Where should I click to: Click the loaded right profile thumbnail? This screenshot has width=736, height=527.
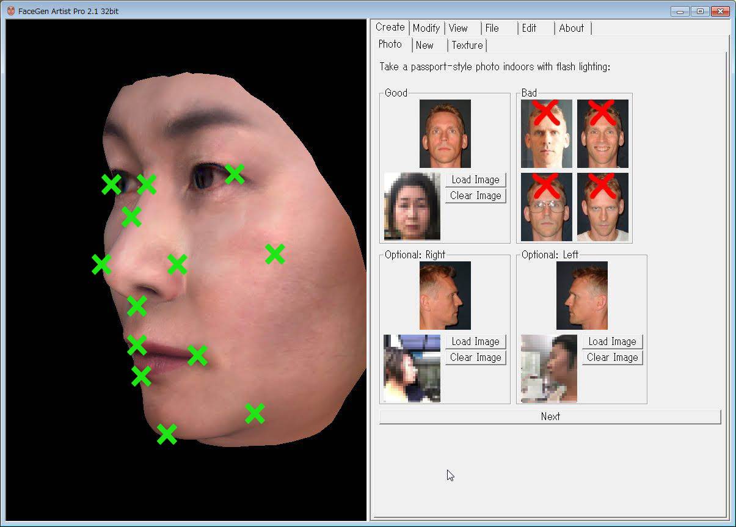(412, 368)
